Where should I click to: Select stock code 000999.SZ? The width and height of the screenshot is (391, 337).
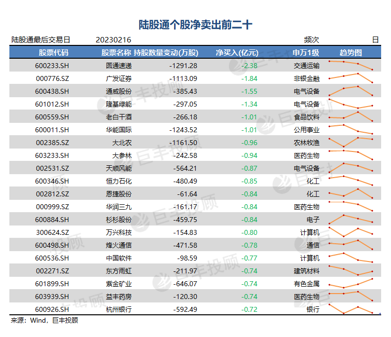[52, 207]
